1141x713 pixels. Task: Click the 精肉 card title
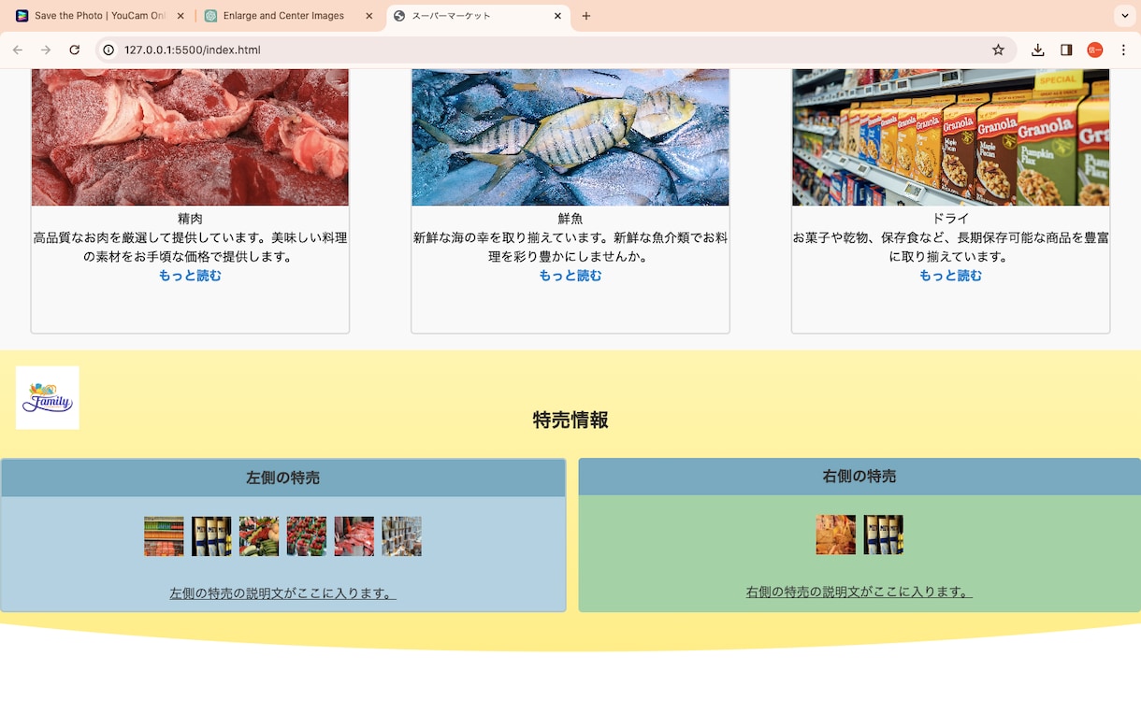point(190,219)
